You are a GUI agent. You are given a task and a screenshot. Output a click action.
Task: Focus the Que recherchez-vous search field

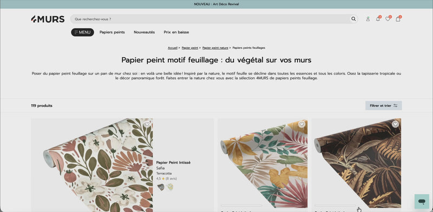[x=210, y=19]
